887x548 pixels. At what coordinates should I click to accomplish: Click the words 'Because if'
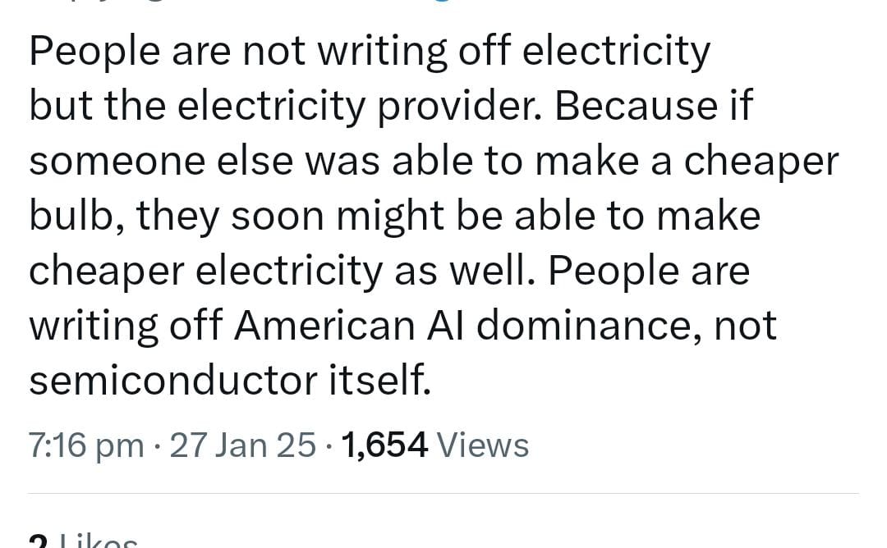(654, 106)
